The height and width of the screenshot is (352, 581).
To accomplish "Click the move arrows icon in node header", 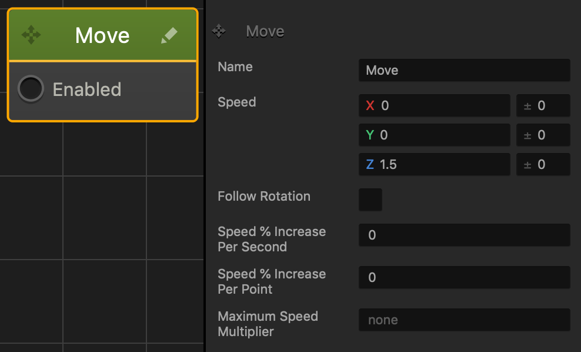I will 31,35.
